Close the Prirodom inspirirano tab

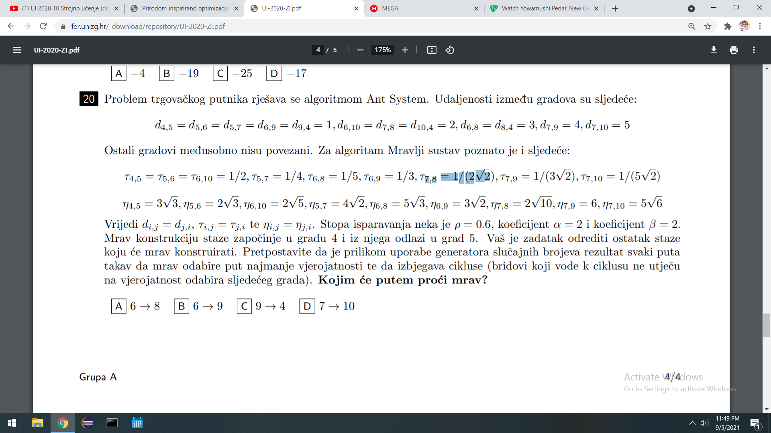[236, 8]
